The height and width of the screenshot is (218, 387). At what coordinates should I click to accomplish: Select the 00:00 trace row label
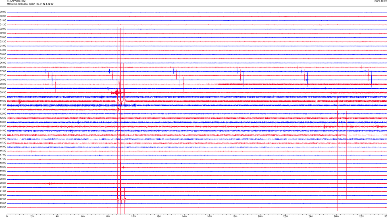[3, 12]
